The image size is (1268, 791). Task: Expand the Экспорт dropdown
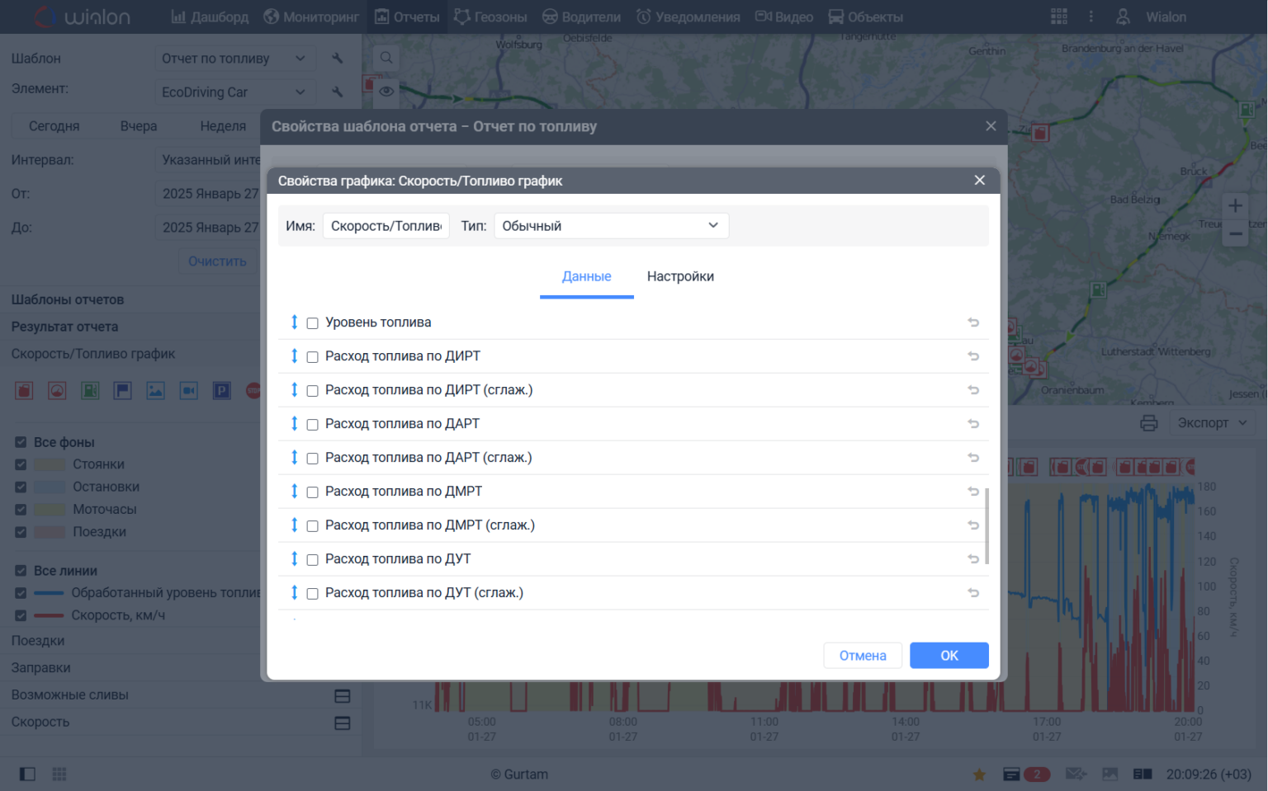point(1211,423)
